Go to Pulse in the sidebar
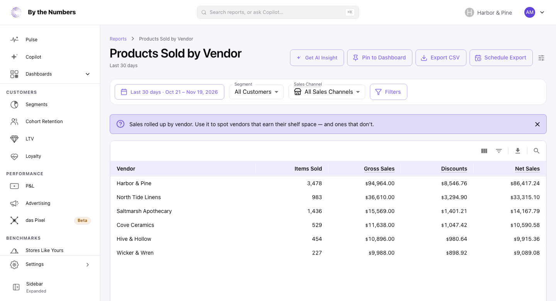 (x=50, y=40)
